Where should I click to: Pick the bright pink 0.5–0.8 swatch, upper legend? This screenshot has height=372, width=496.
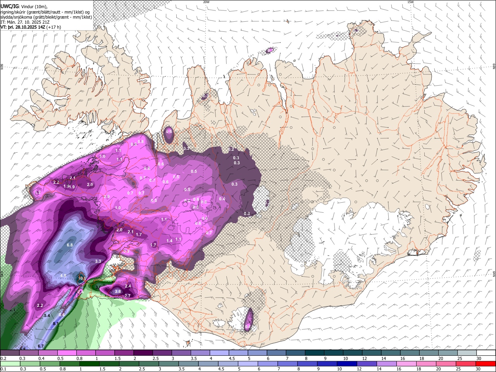point(67,353)
